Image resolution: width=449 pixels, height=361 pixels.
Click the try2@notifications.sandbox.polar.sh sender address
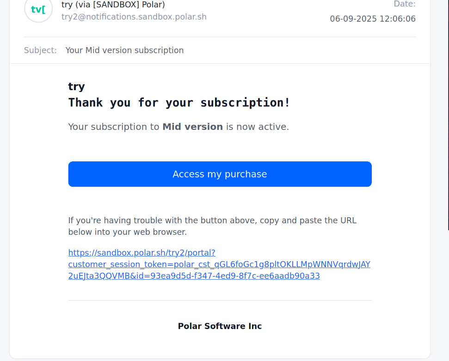(x=134, y=17)
